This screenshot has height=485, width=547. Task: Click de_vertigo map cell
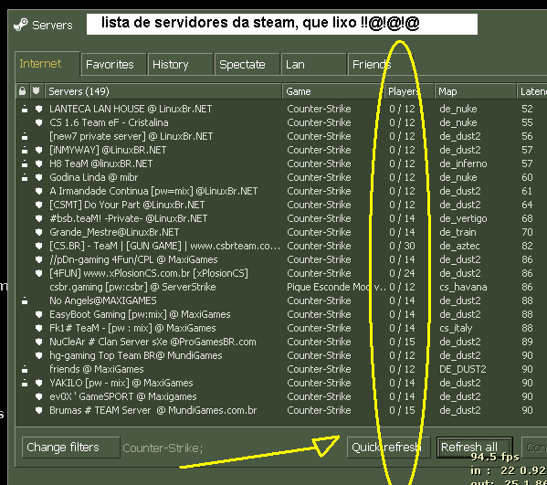tap(463, 218)
